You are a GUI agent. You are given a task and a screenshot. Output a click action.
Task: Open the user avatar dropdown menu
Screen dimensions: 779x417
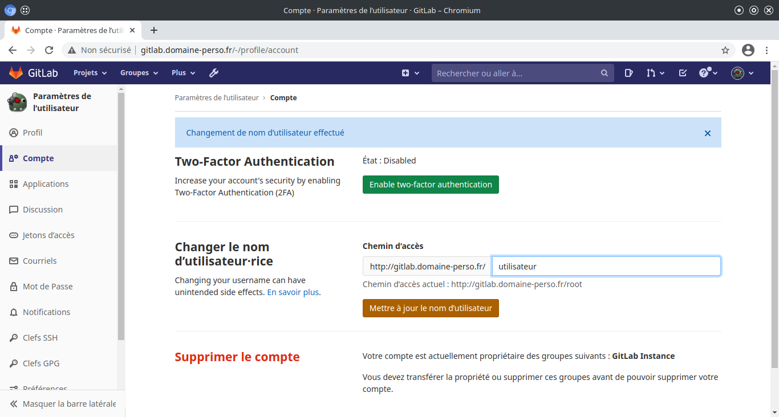(x=743, y=73)
